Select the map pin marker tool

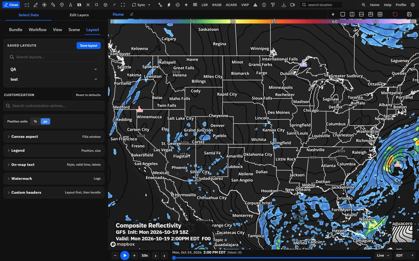[x=62, y=5]
